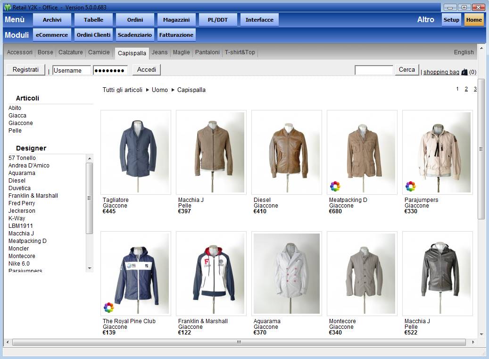Filter articles by Giacca
Screen dimensions: 489x359
coord(17,116)
